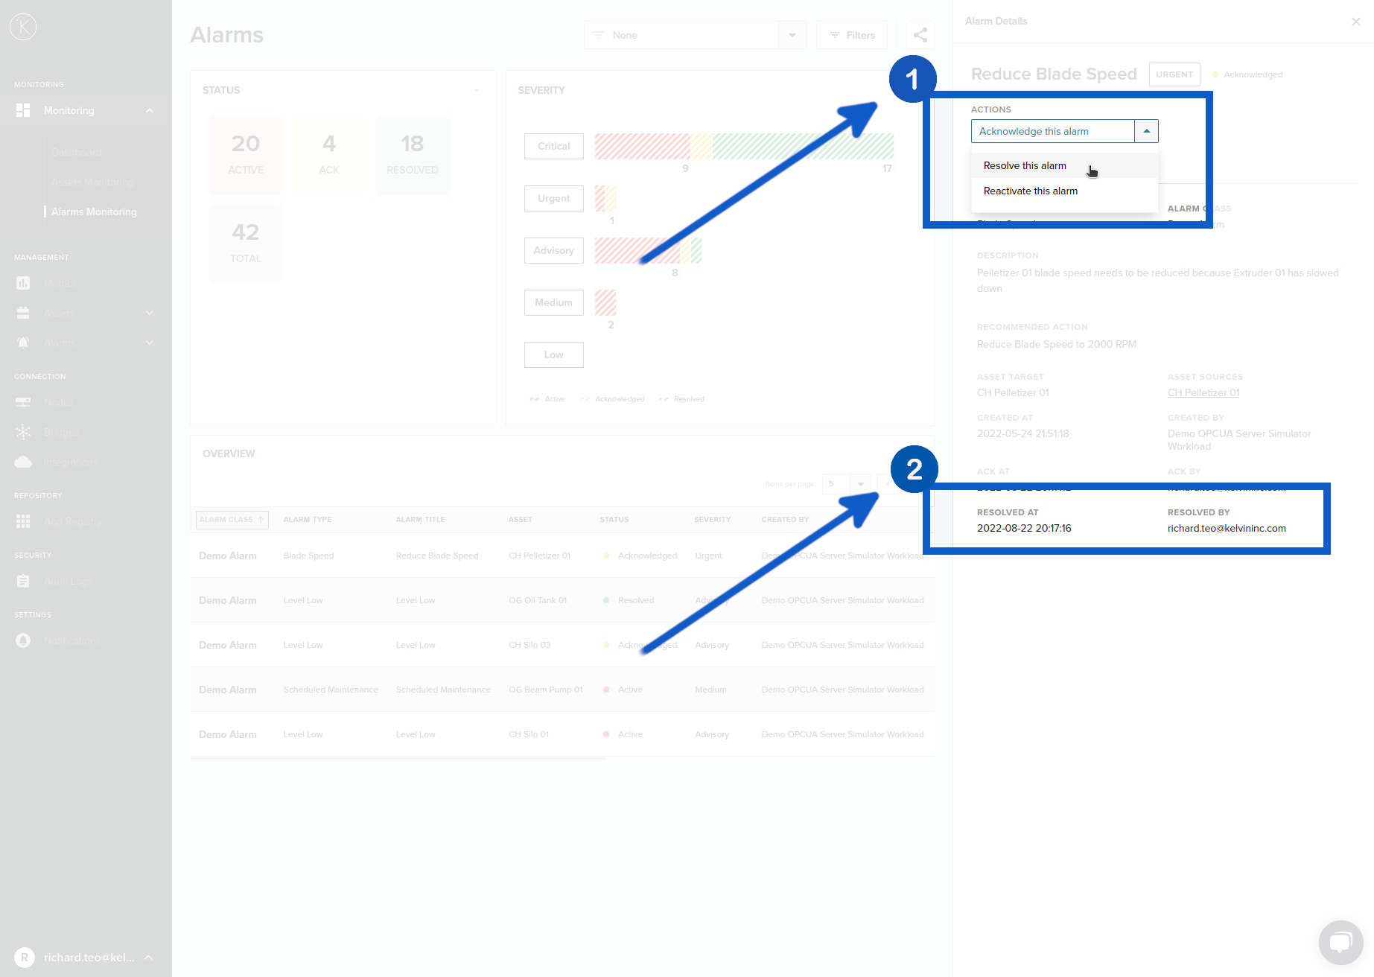Choose Reactivate this alarm option
Image resolution: width=1374 pixels, height=977 pixels.
coord(1030,191)
